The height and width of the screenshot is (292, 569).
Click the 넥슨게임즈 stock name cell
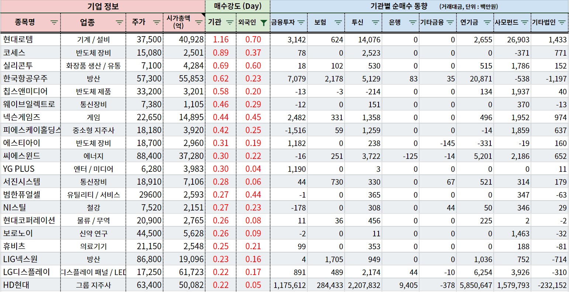30,117
